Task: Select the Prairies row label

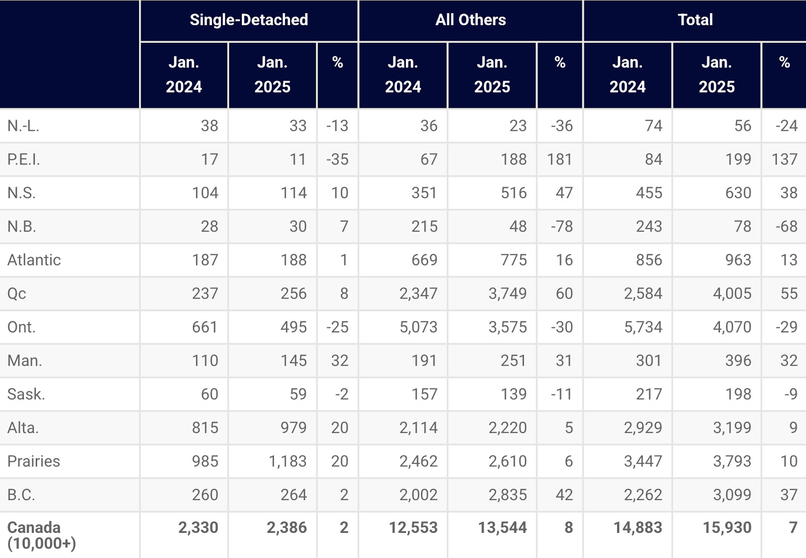Action: pyautogui.click(x=34, y=461)
